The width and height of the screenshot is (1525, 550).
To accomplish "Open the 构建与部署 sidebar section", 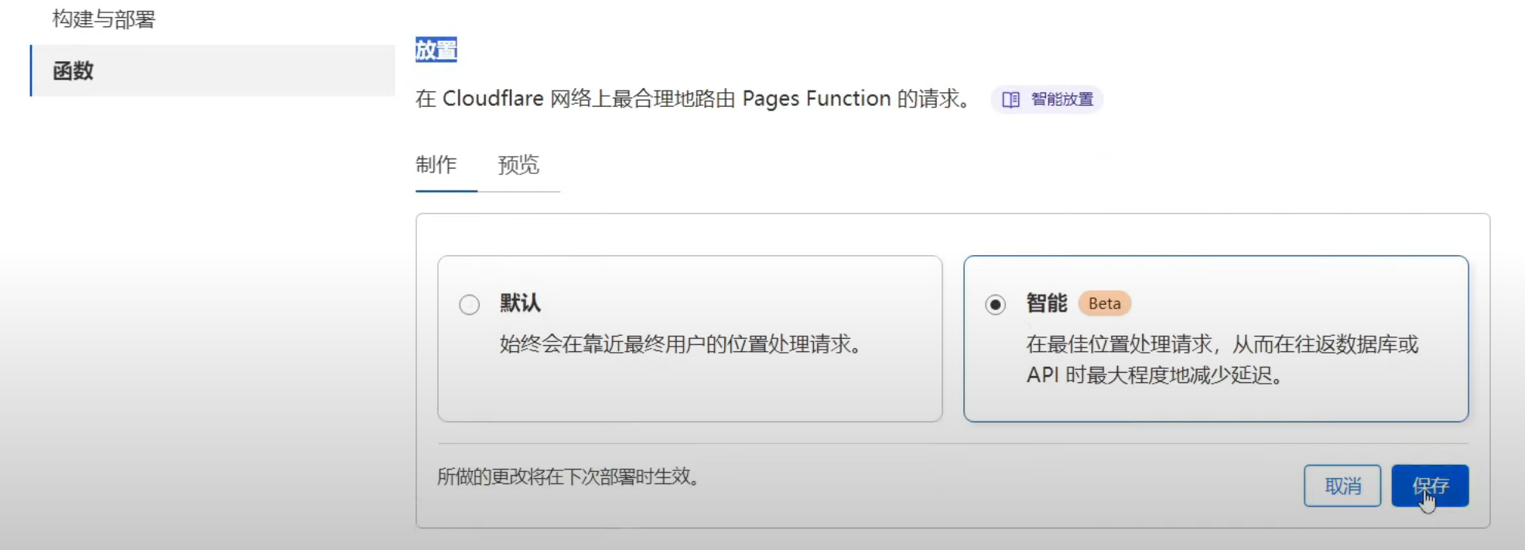I will point(104,19).
